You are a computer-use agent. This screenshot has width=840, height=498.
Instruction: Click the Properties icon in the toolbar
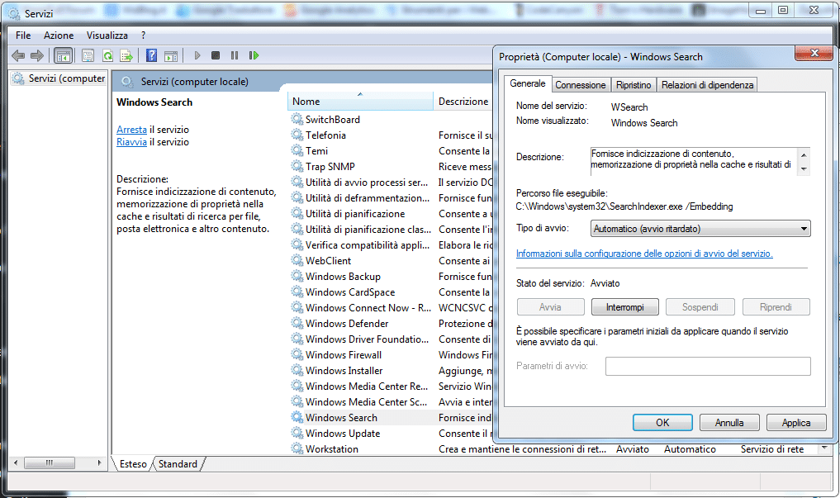coord(88,55)
